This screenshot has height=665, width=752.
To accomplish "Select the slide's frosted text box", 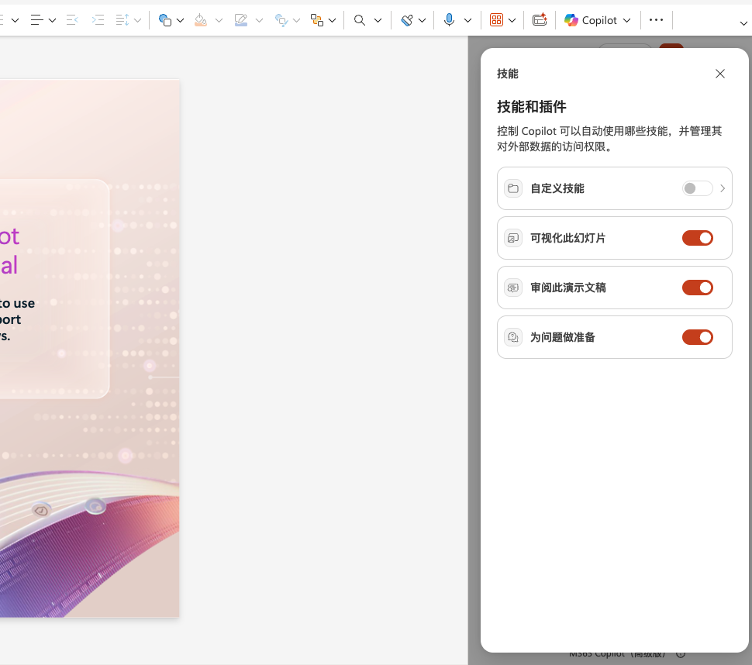I will (55, 288).
